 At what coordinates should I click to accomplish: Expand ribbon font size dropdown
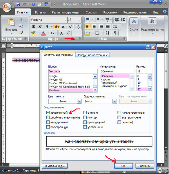point(80,20)
